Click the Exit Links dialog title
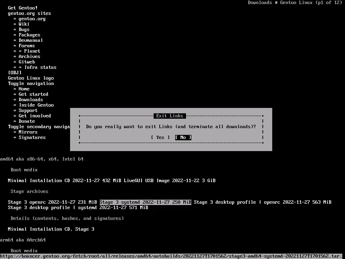 (x=170, y=116)
